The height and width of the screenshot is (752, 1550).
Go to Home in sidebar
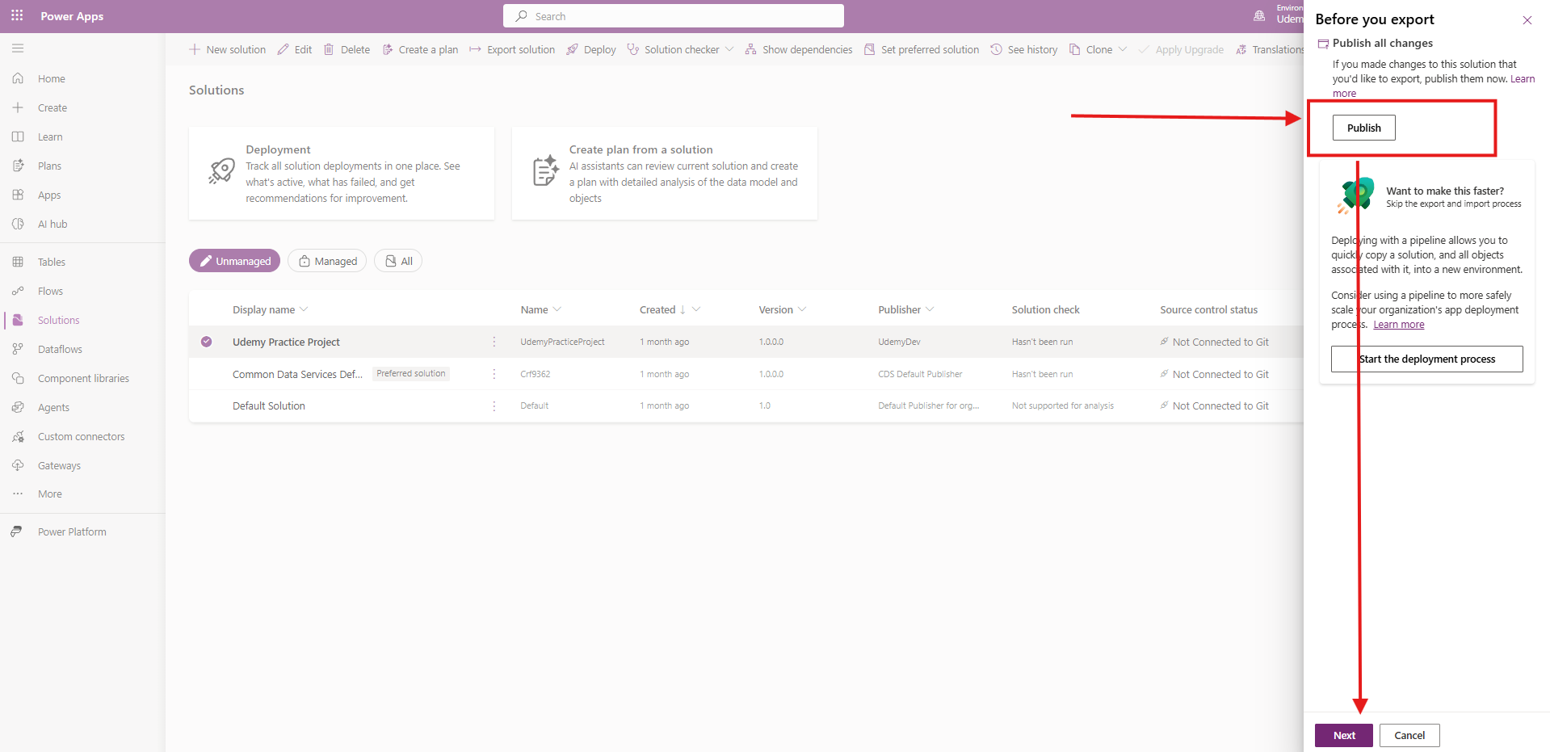click(51, 78)
